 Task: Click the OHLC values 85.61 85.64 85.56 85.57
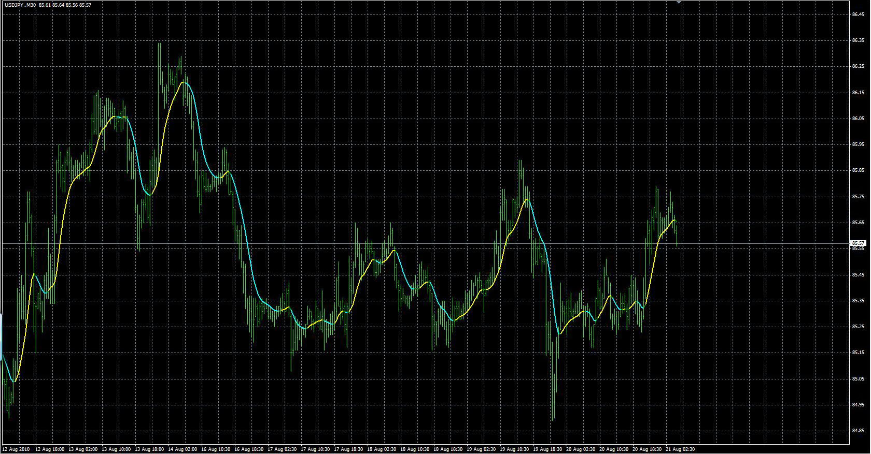65,5
